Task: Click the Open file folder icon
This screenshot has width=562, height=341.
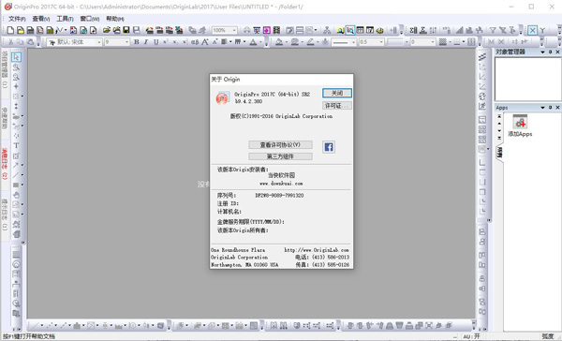Action: [107, 31]
